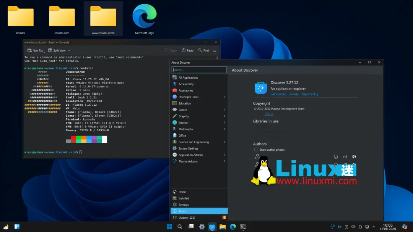
Task: Open Copilot icon at taskbar end
Action: point(405,227)
